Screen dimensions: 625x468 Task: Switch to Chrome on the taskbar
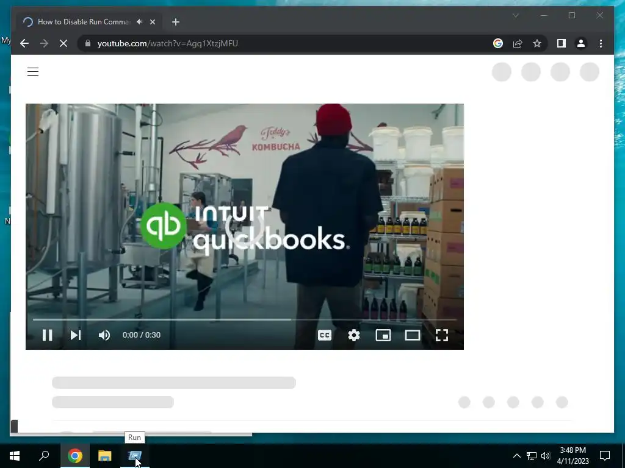(x=74, y=456)
